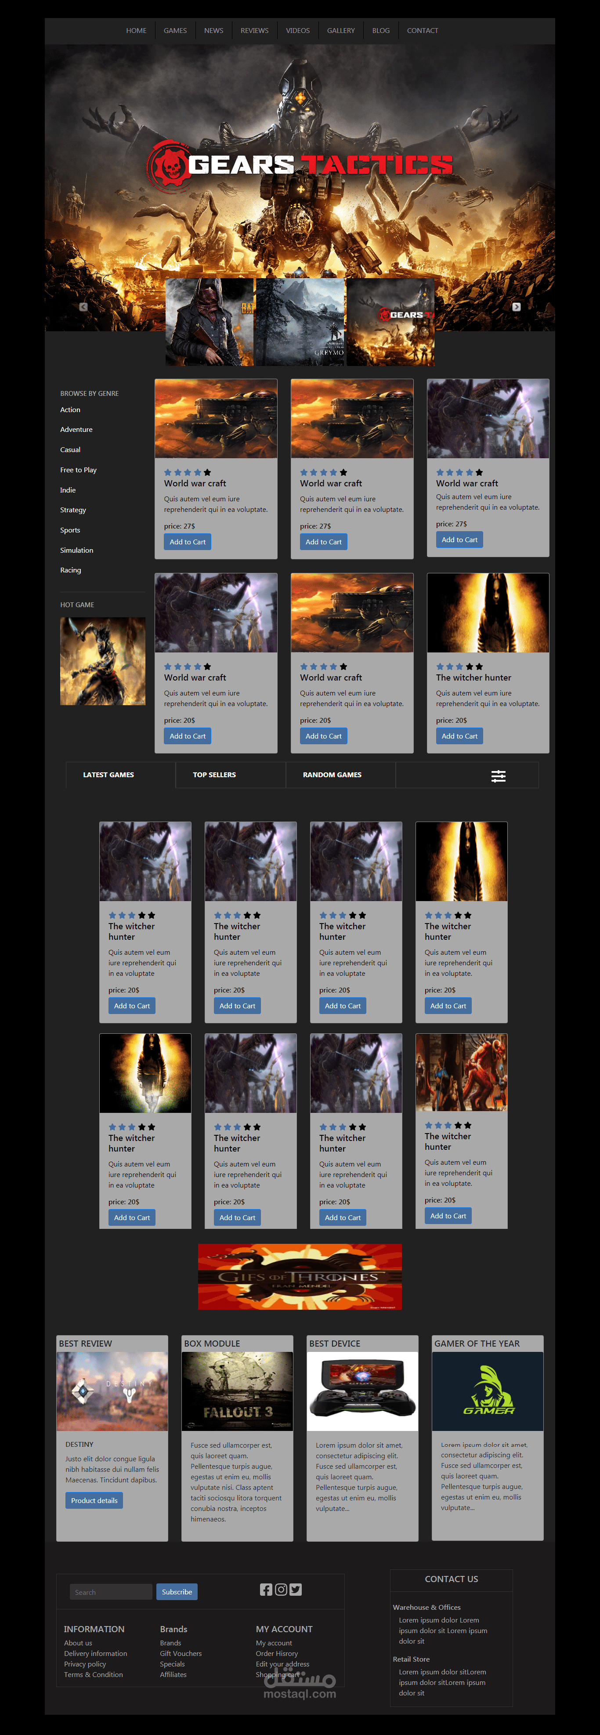
Task: Open CONTACT in top navigation
Action: tap(422, 30)
